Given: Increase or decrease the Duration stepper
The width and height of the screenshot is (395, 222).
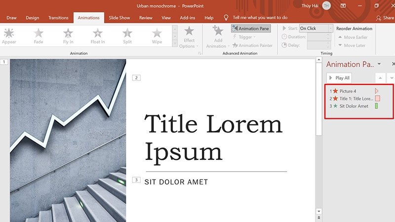Looking at the screenshot, I should [328, 37].
